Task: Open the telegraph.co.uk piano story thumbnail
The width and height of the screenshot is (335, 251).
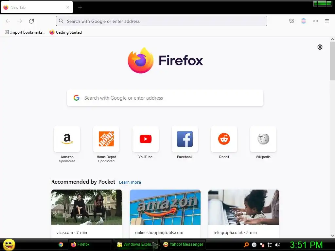Action: (243, 207)
